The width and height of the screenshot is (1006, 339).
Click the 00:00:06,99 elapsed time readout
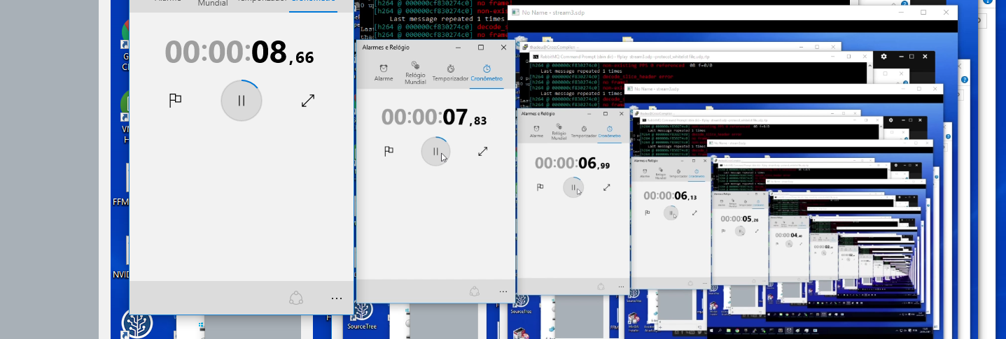(x=573, y=164)
